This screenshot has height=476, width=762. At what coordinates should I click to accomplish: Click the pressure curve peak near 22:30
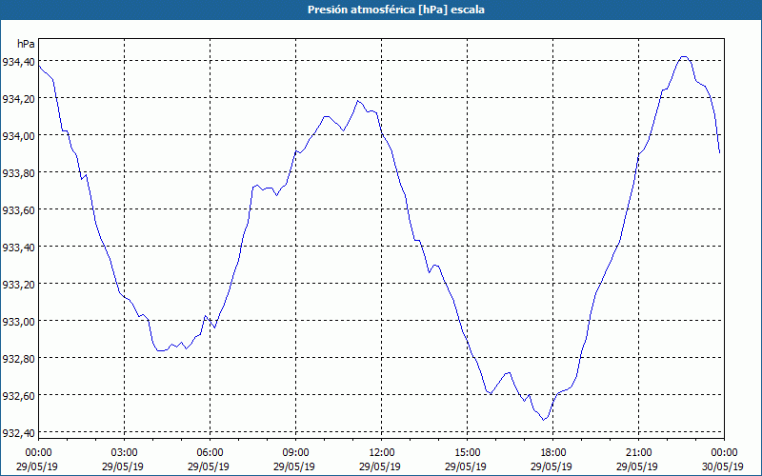click(684, 57)
